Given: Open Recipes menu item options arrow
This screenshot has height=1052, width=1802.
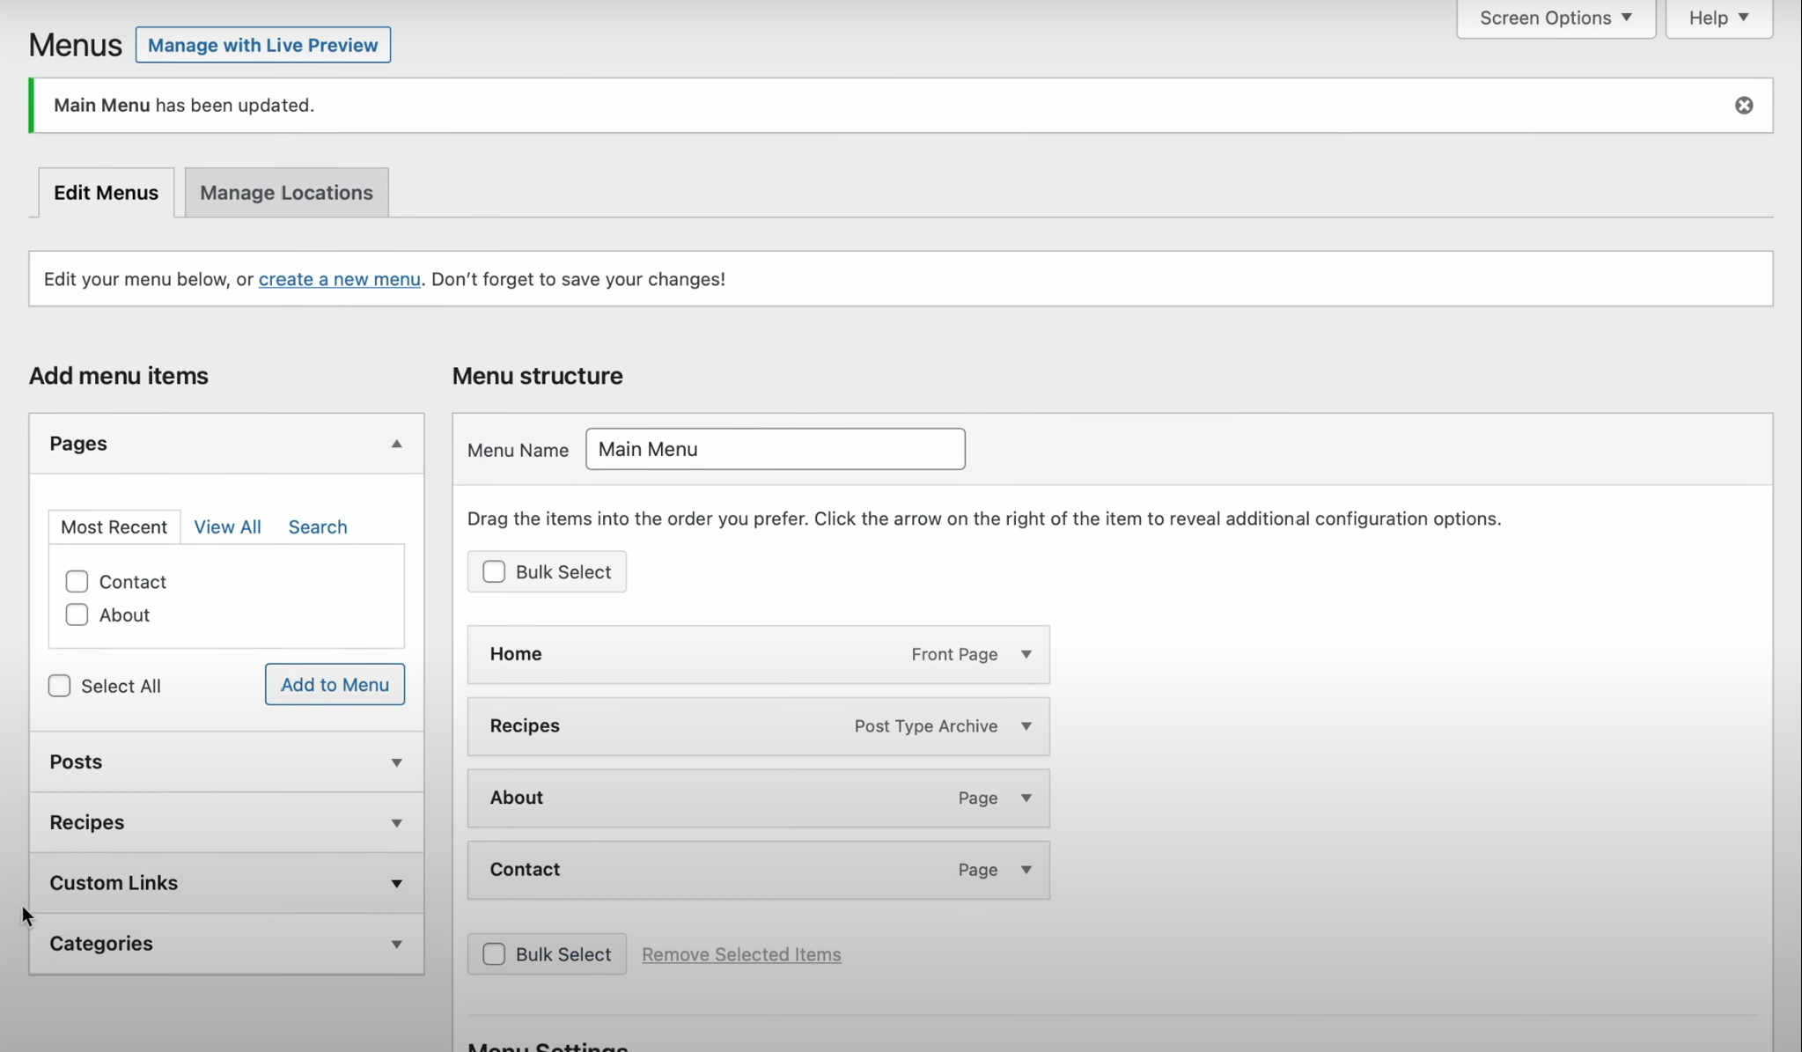Looking at the screenshot, I should click(x=1026, y=726).
